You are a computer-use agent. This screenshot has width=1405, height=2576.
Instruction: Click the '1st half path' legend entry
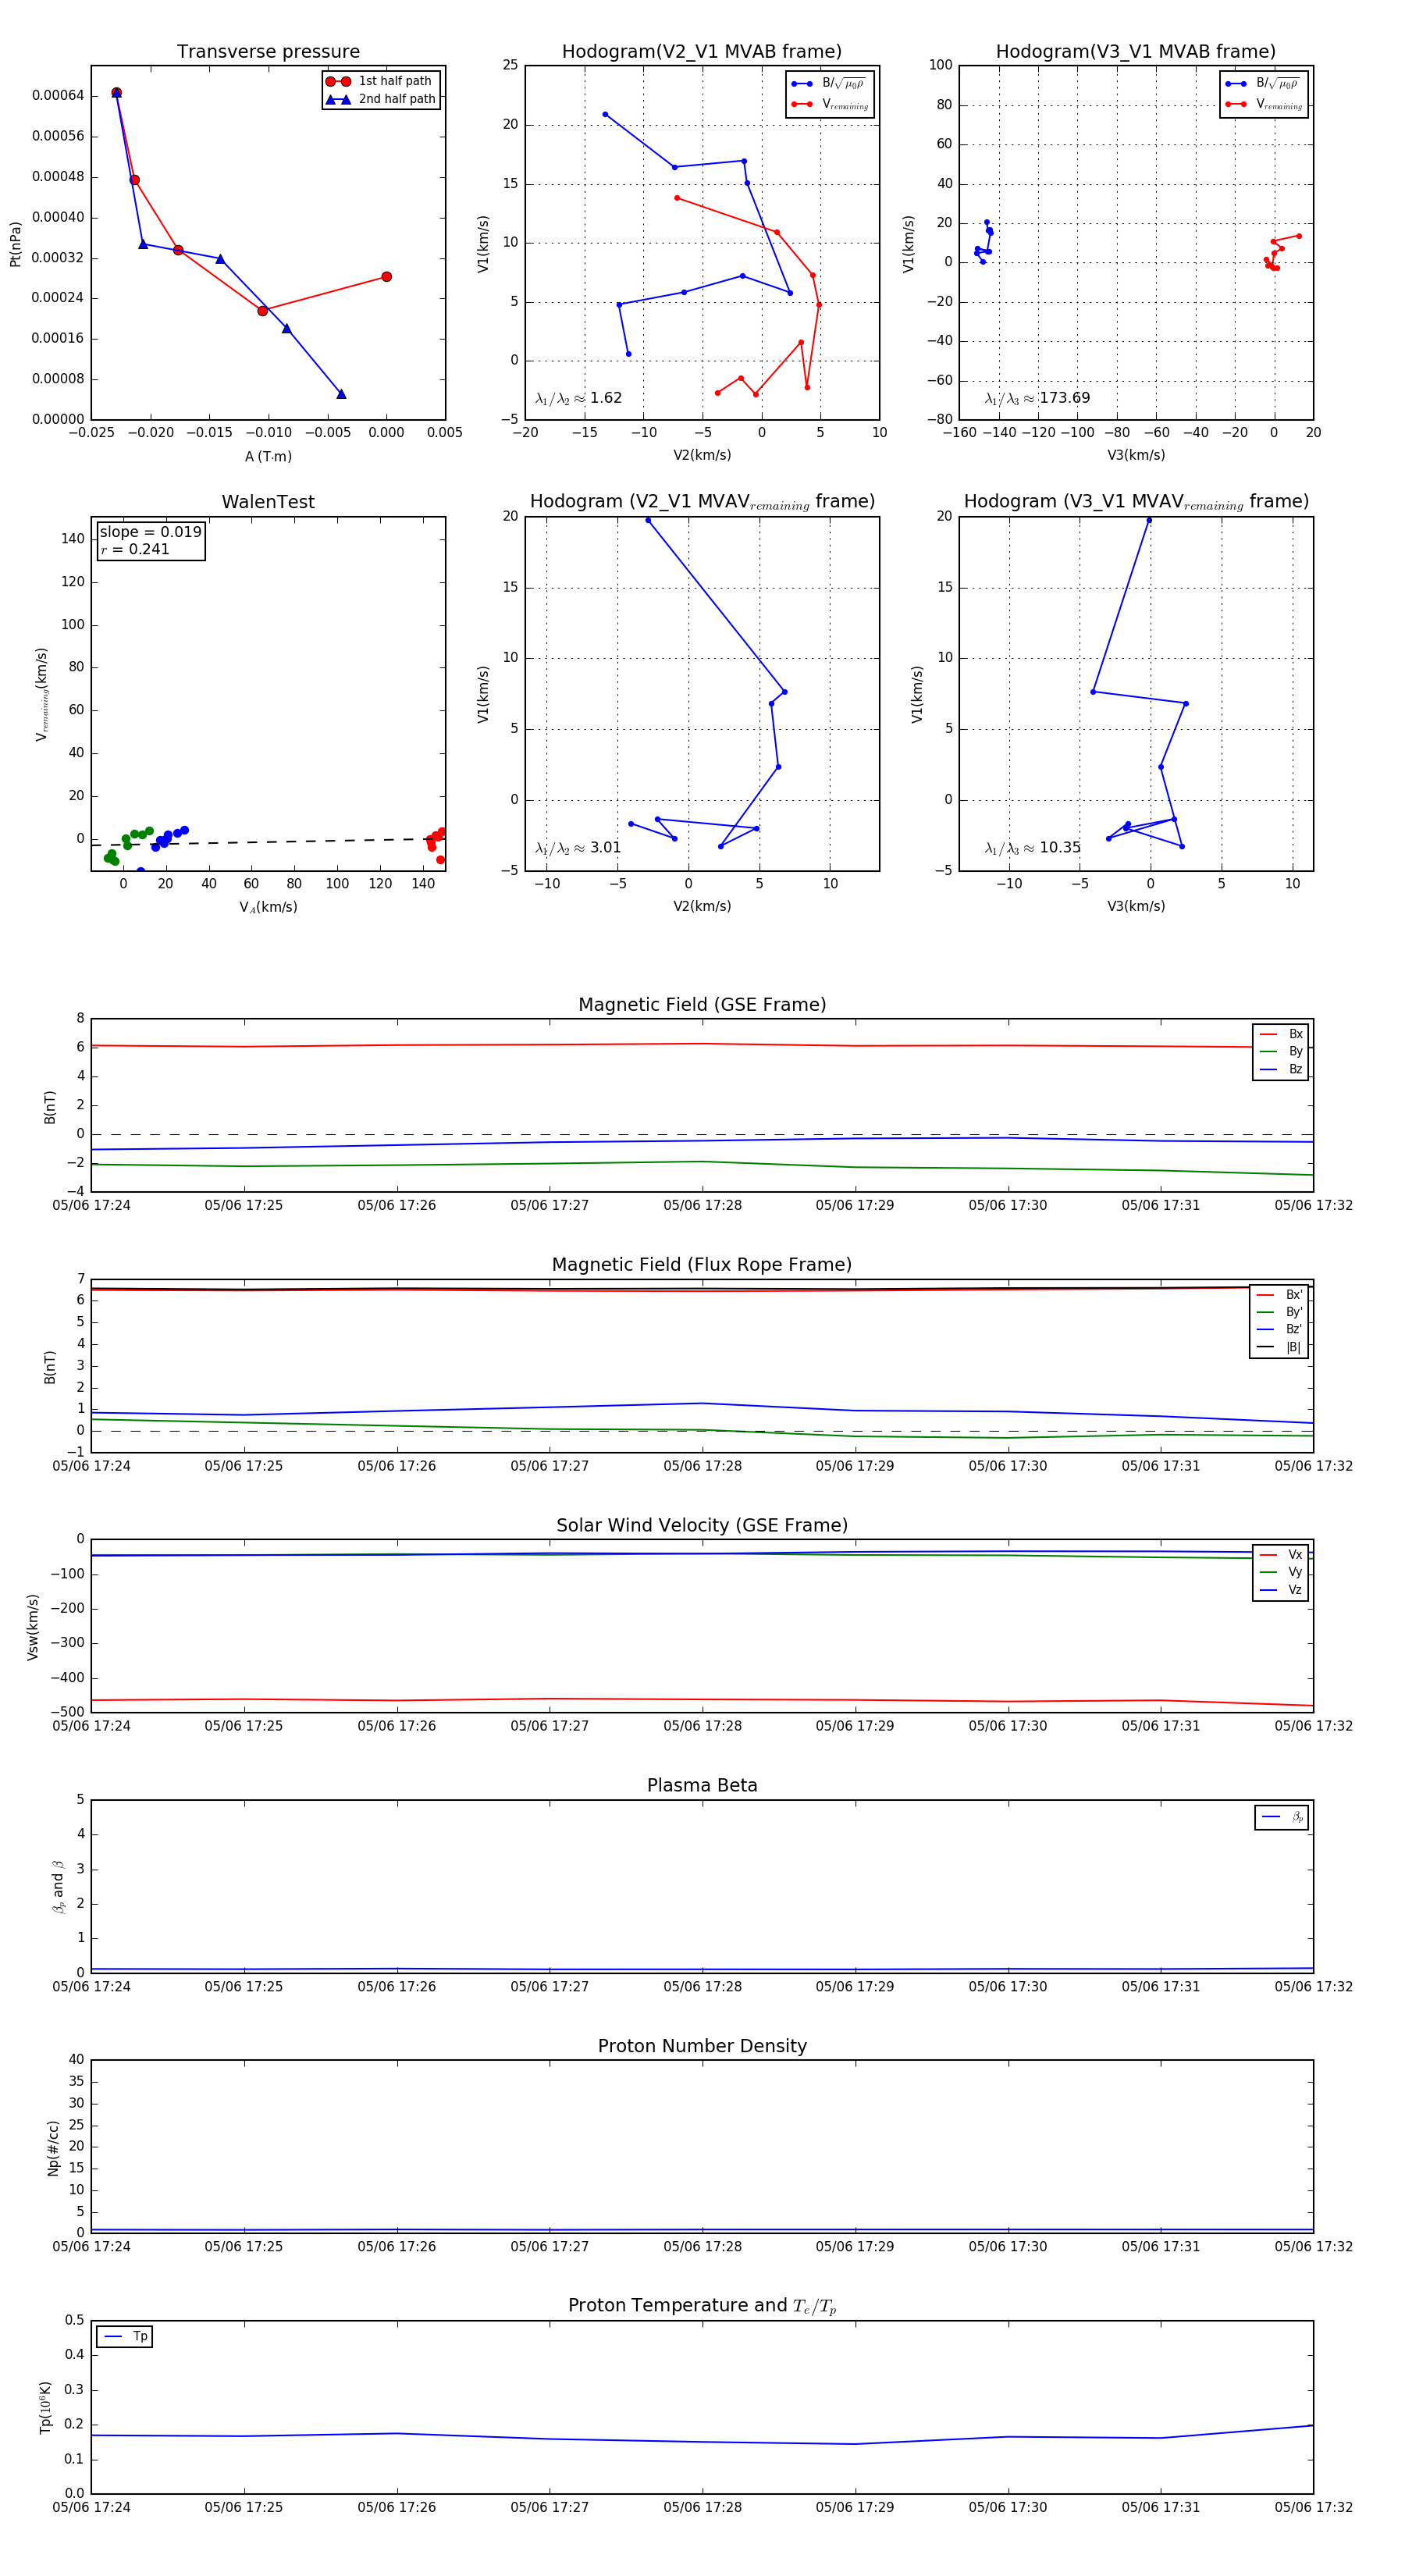(381, 81)
